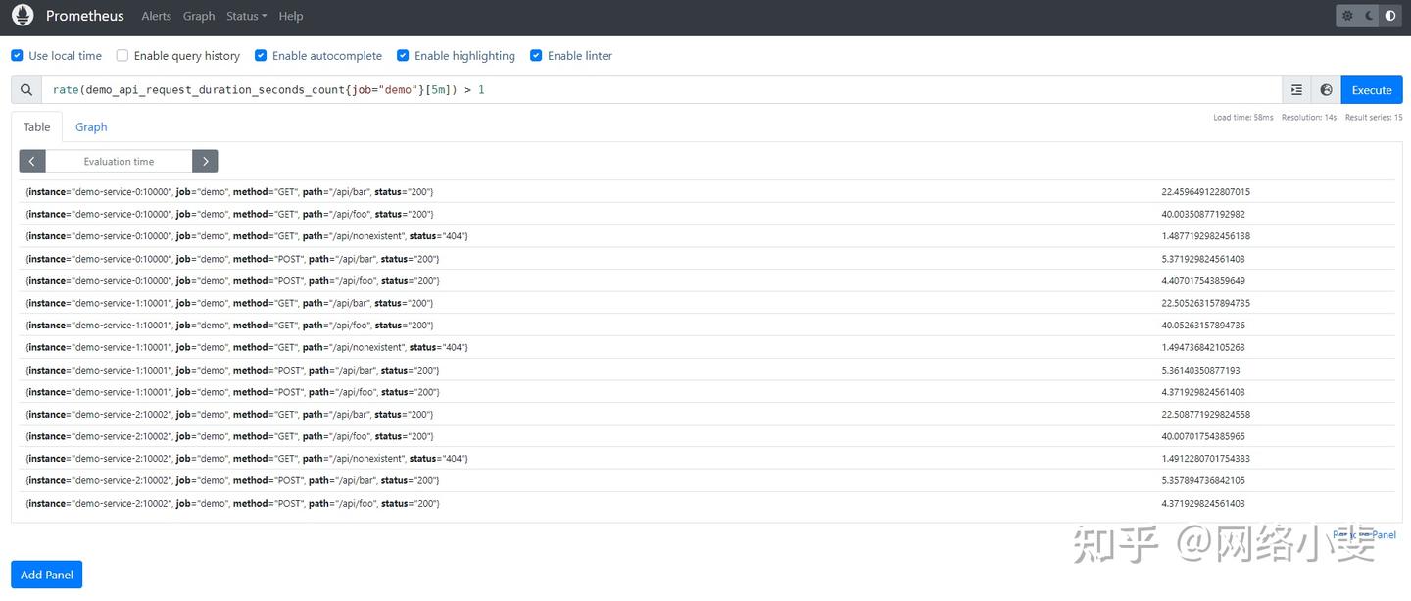Open the Alerts page
Viewport: 1411px width, 601px height.
click(x=156, y=16)
